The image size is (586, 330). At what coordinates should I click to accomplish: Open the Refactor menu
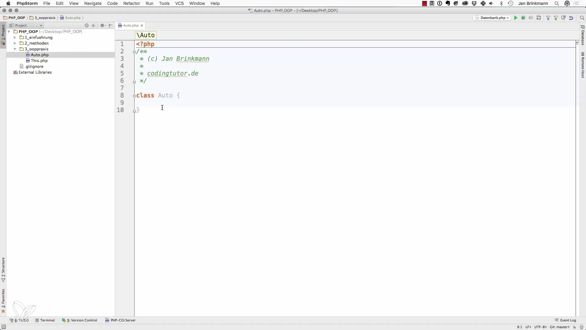[x=132, y=3]
